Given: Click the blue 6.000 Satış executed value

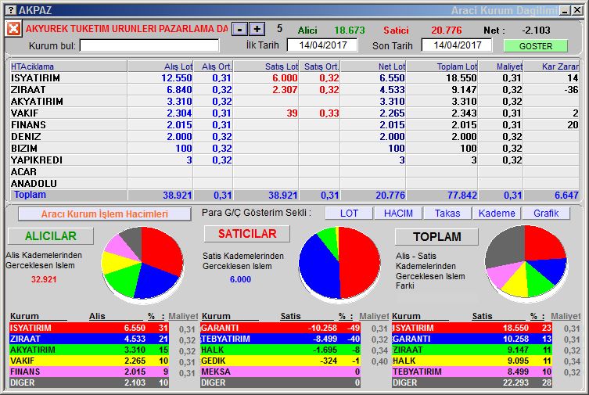Looking at the screenshot, I should [x=240, y=279].
